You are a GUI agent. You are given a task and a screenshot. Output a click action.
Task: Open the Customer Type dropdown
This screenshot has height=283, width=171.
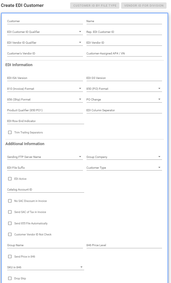coord(124,168)
